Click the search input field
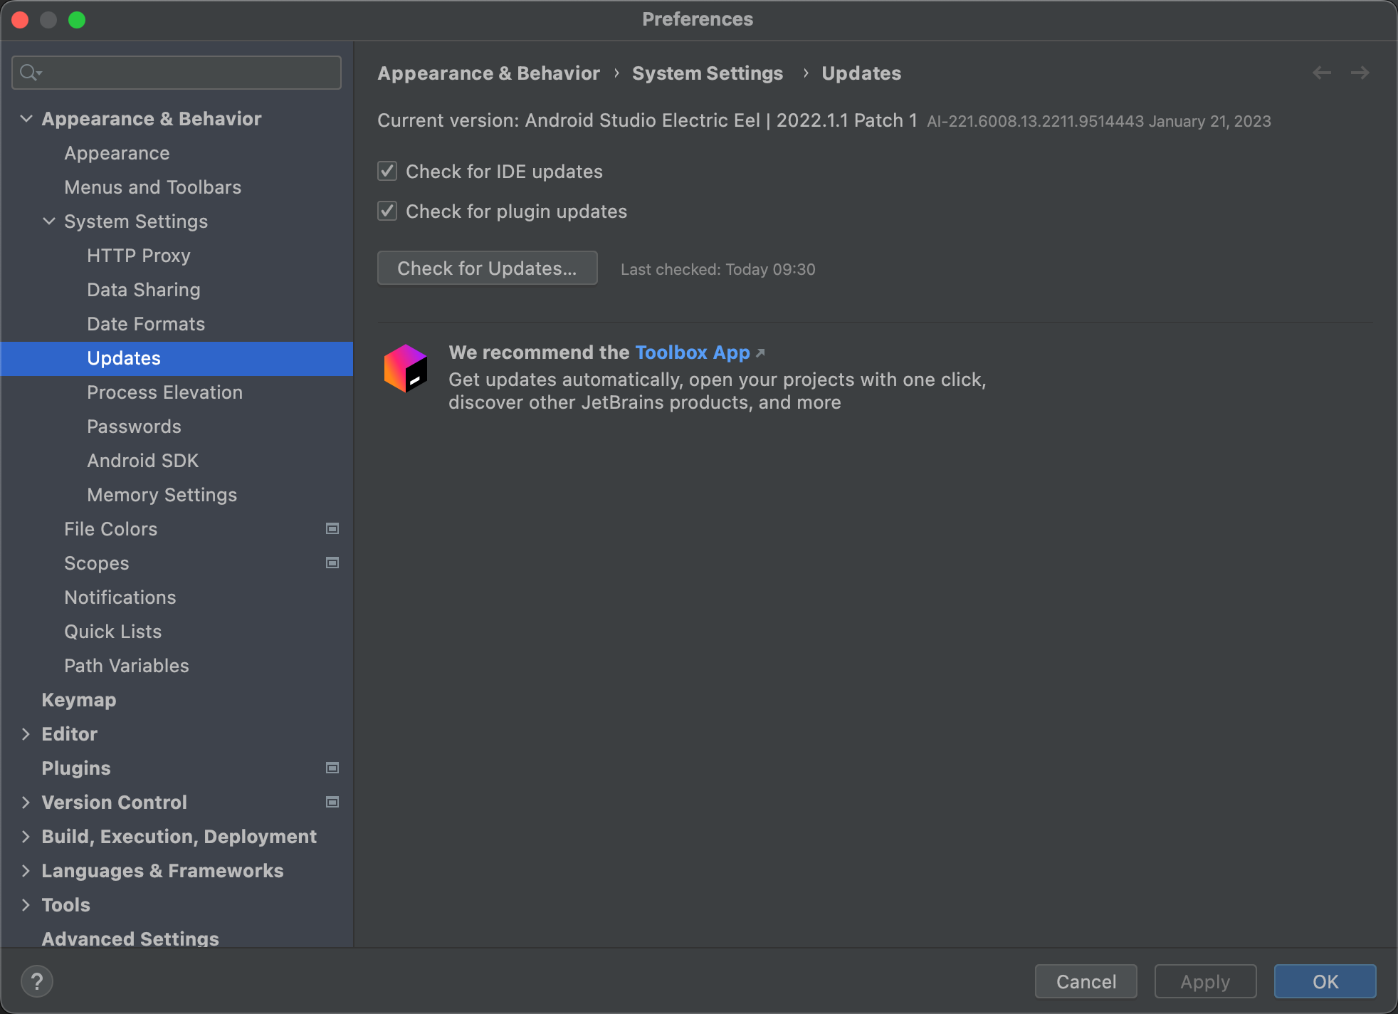This screenshot has width=1398, height=1014. coord(178,73)
